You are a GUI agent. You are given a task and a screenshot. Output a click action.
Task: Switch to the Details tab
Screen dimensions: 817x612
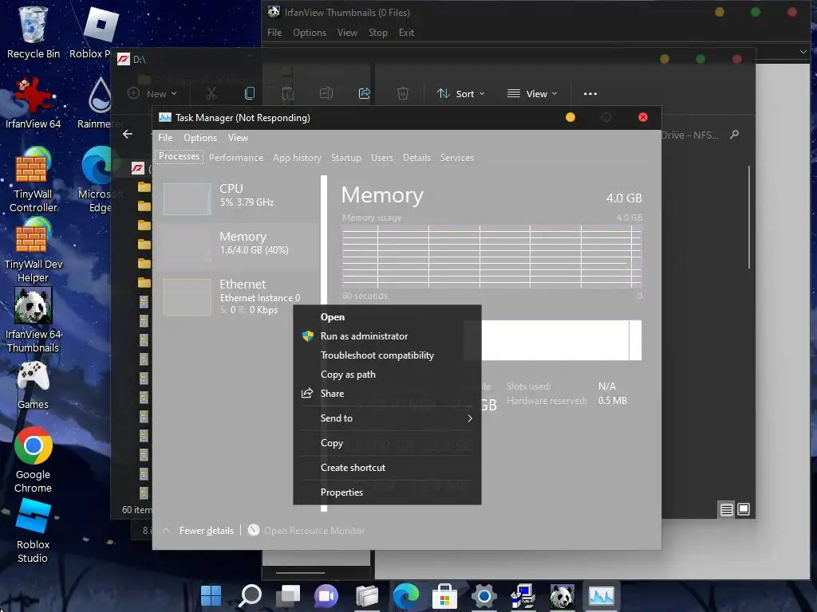[416, 158]
